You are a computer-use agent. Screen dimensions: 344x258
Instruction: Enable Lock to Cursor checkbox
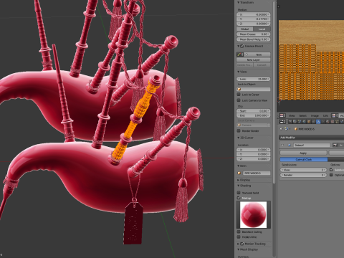[x=239, y=95]
